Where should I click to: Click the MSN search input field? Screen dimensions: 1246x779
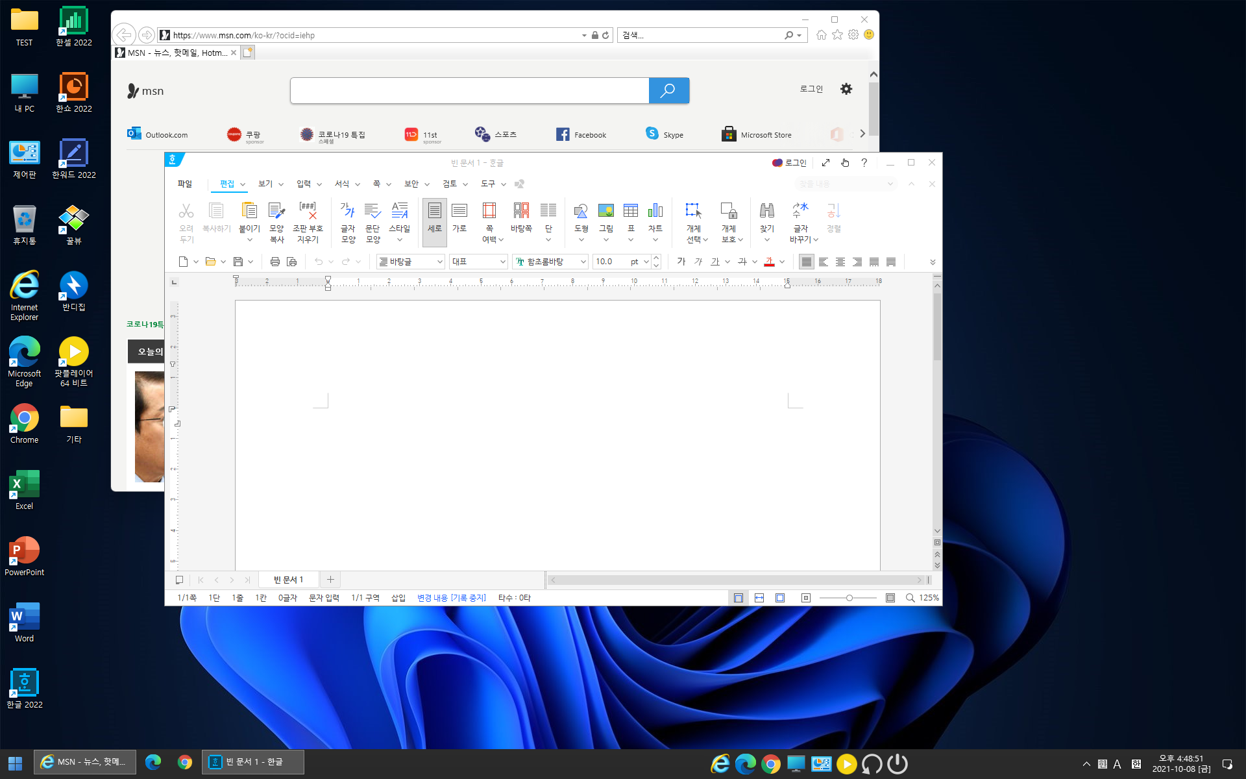coord(470,90)
